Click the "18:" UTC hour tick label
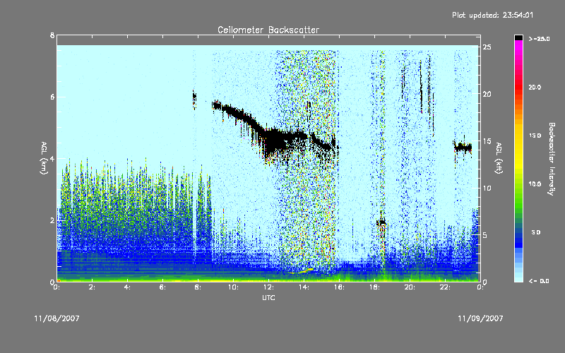 (x=374, y=287)
